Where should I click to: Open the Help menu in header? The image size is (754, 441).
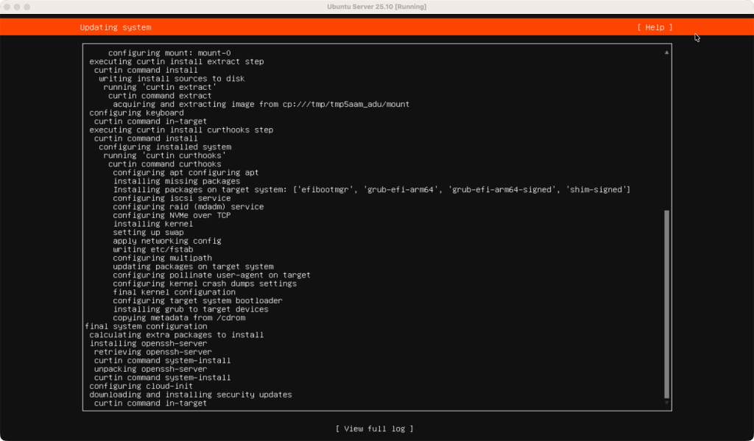click(655, 27)
